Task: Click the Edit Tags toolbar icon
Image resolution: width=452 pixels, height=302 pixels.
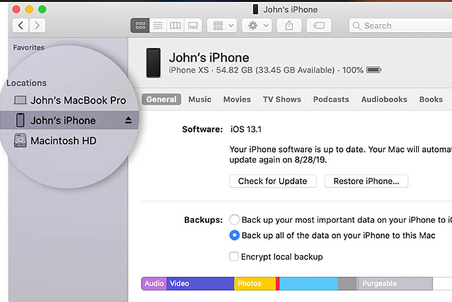Action: coord(319,26)
